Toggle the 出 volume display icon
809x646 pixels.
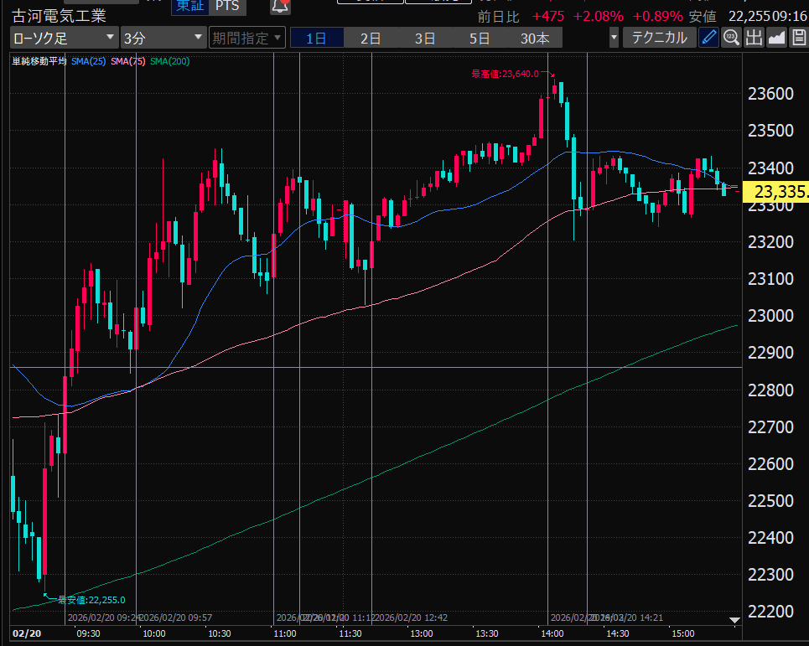pyautogui.click(x=754, y=38)
